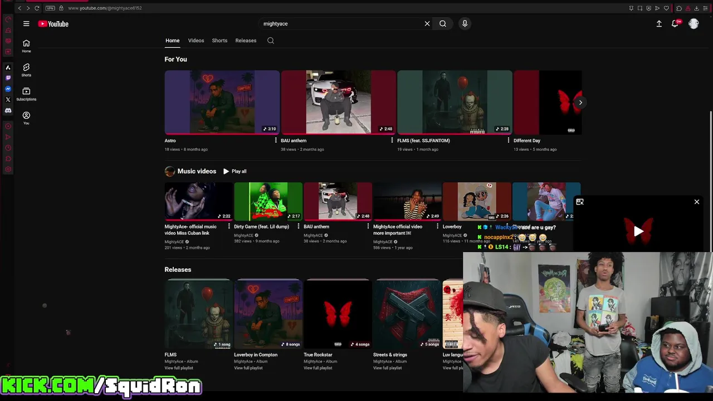
Task: Open Subscriptions in the YouTube sidebar
Action: pos(26,94)
